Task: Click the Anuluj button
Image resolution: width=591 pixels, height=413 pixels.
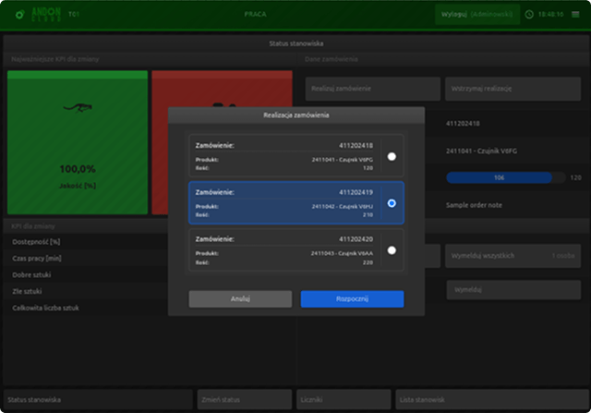Action: (240, 298)
